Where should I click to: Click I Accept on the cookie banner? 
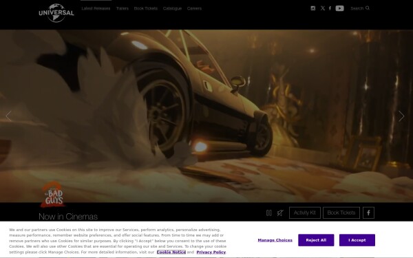pyautogui.click(x=357, y=240)
